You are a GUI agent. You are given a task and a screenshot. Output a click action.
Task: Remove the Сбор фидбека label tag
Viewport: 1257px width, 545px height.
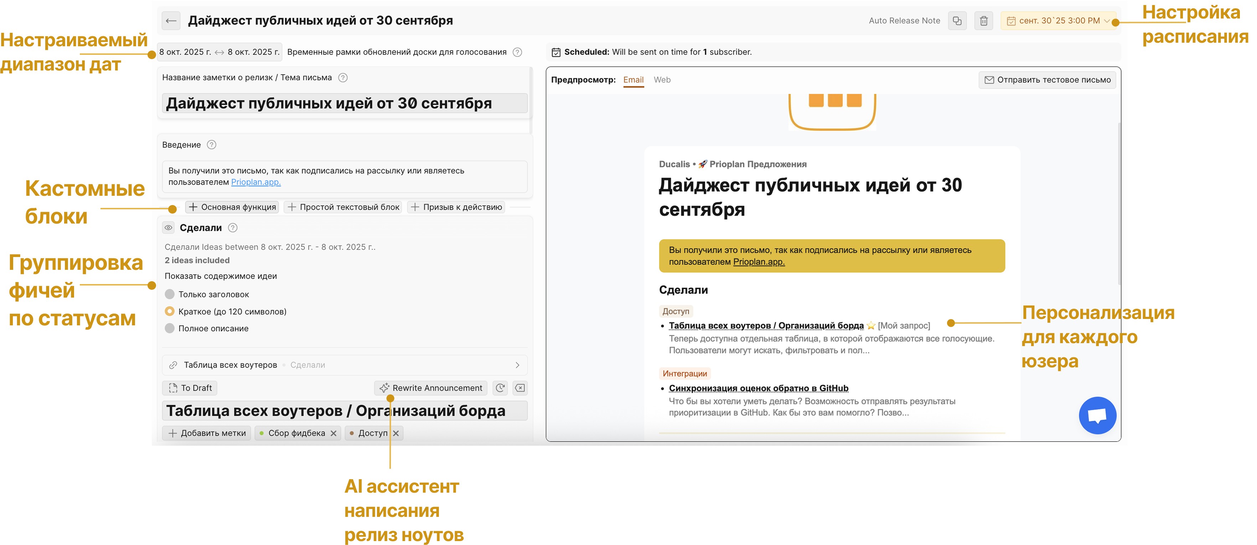[333, 433]
